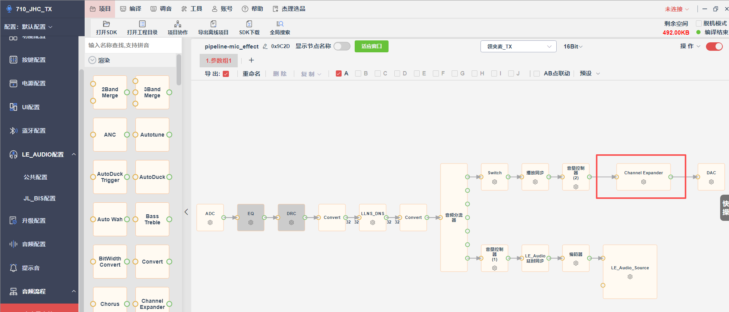729x312 pixels.
Task: Click the green 适应窗口 button
Action: click(372, 46)
